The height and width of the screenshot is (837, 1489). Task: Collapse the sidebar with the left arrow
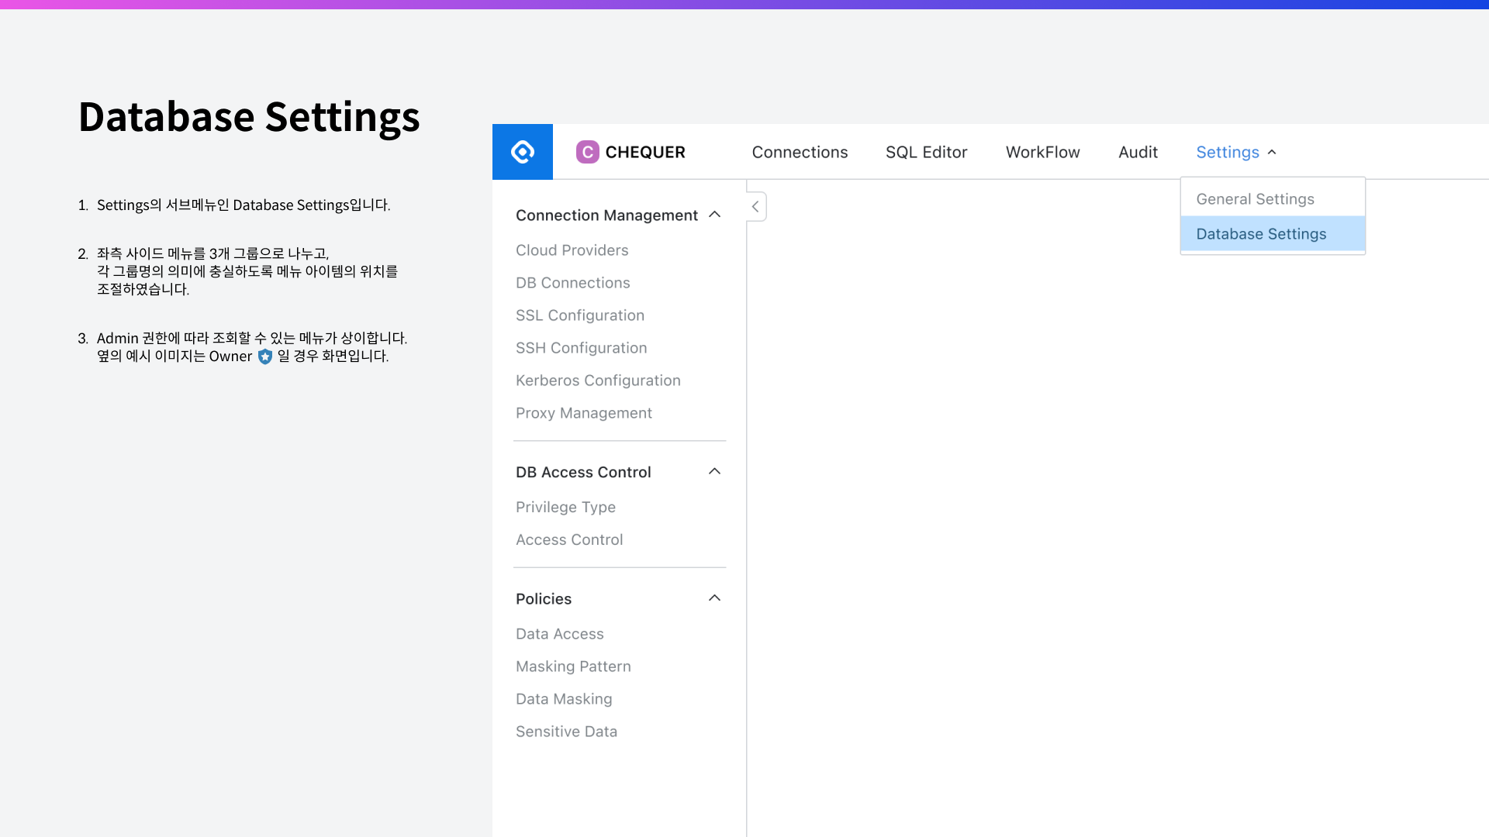click(x=755, y=207)
